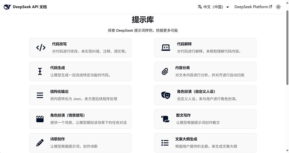The height and width of the screenshot is (153, 289).
Task: Click the external link icon beside DeepSeek Platform
Action: point(270,7)
